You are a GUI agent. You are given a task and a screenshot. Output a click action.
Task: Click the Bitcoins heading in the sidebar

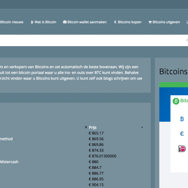coord(173,72)
